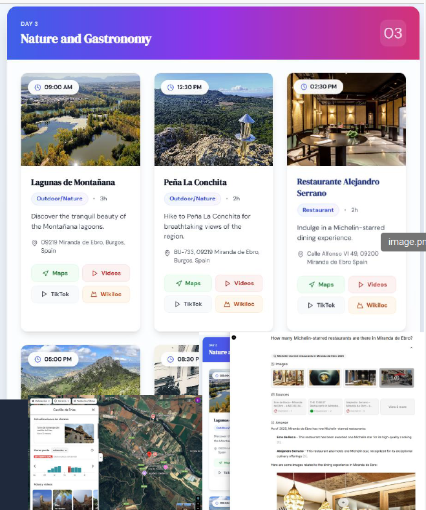The height and width of the screenshot is (510, 426).
Task: Collapse the Michelin question answer with chevron
Action: pos(412,348)
